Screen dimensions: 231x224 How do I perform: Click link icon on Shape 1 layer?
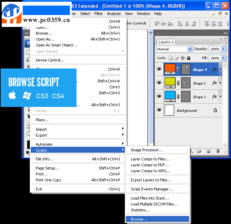pyautogui.click(x=178, y=96)
